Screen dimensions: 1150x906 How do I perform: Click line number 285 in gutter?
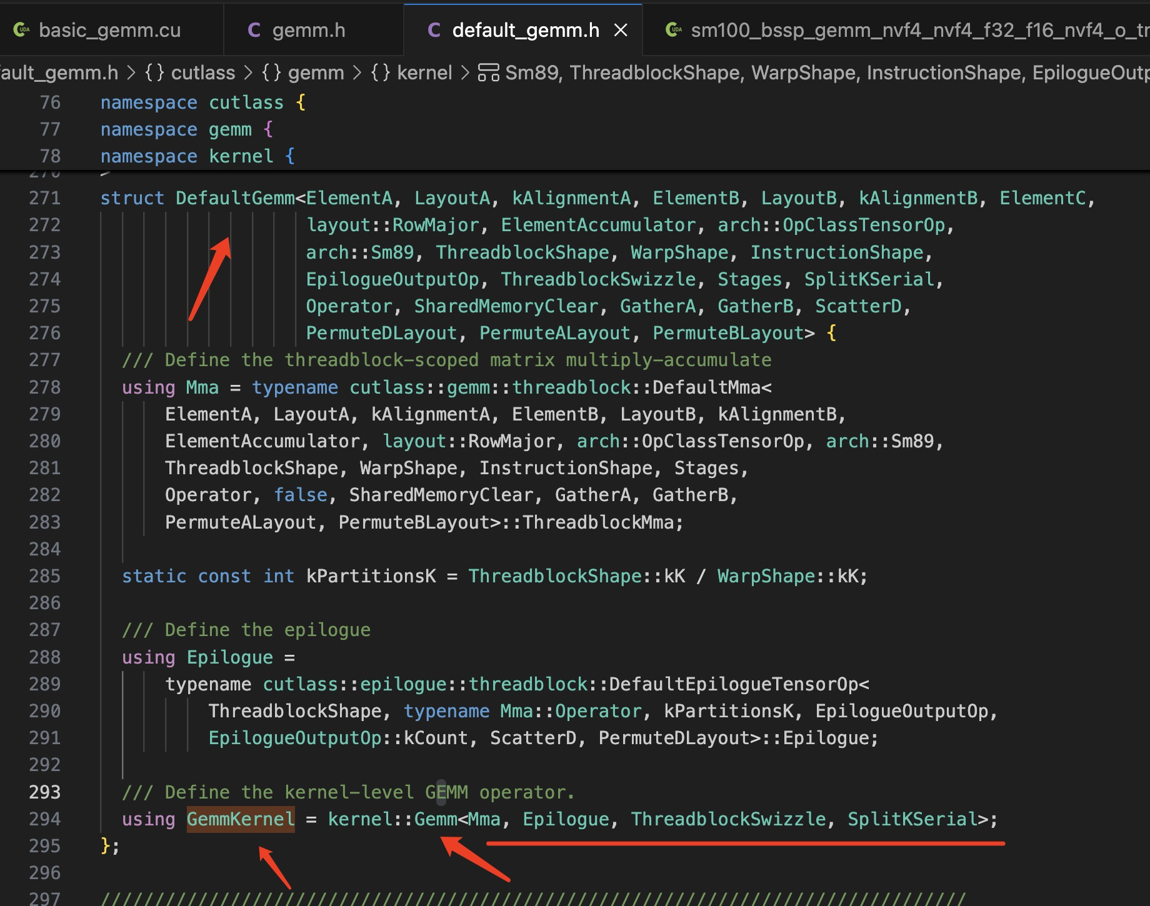coord(45,576)
